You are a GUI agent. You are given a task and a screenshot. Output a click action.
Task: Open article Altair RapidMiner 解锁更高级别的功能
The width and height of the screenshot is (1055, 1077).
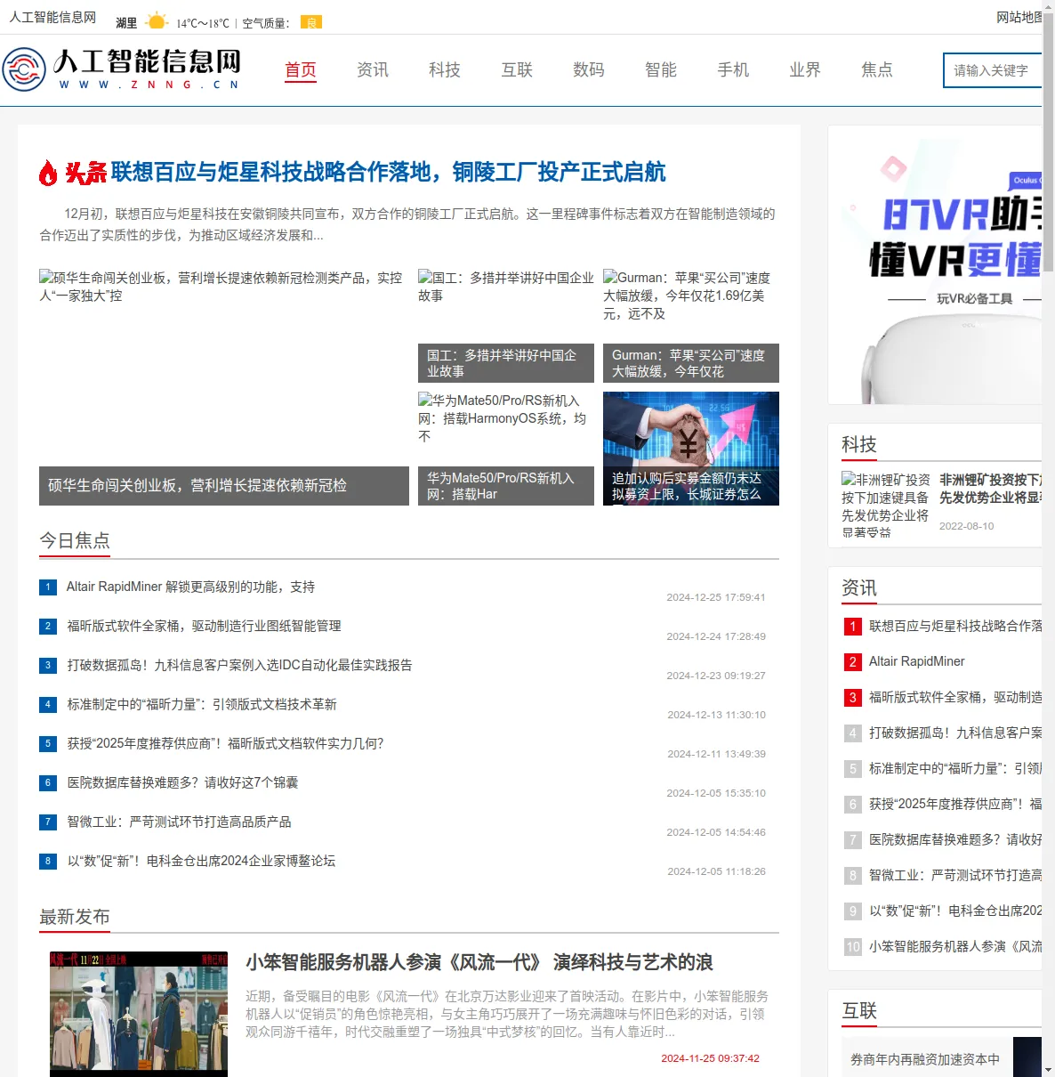[190, 587]
